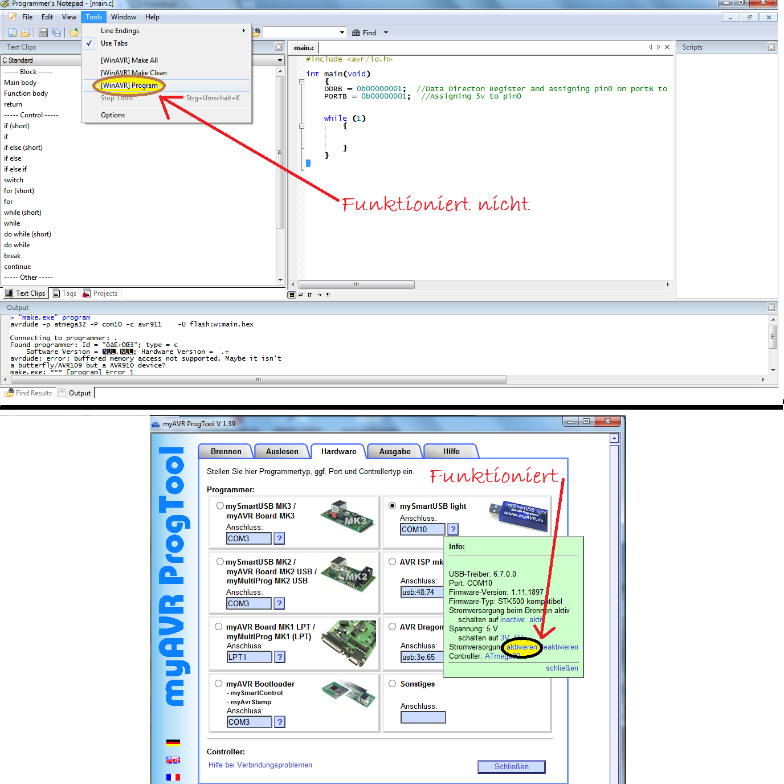This screenshot has height=784, width=784.
Task: Switch to Tags panel tab
Action: [x=64, y=293]
